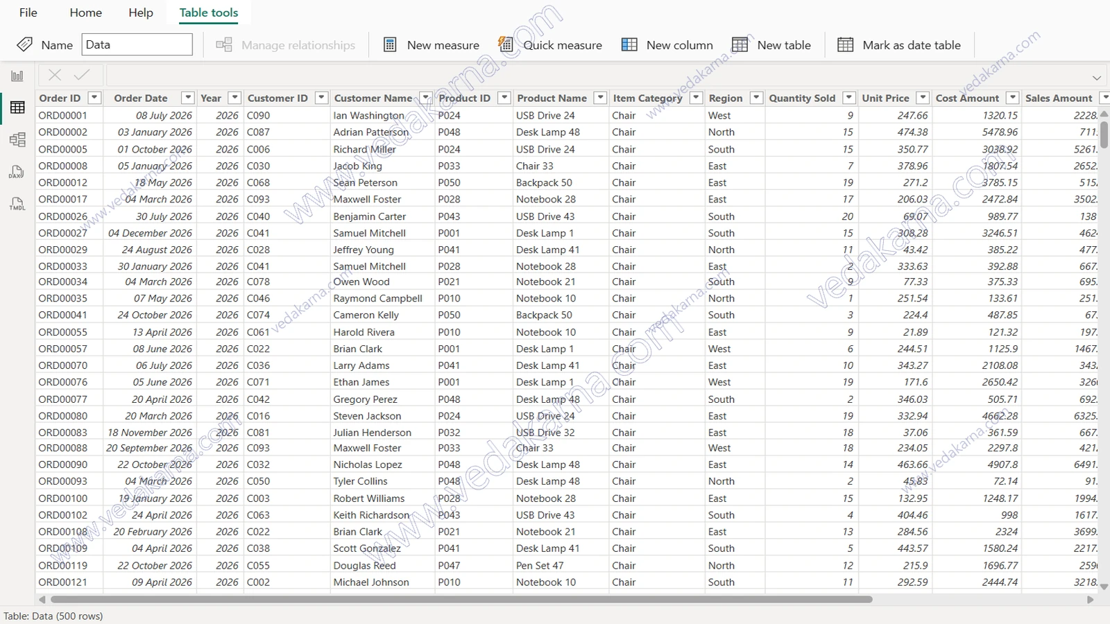The height and width of the screenshot is (624, 1110).
Task: Click the Mark as date table icon
Action: pyautogui.click(x=846, y=45)
